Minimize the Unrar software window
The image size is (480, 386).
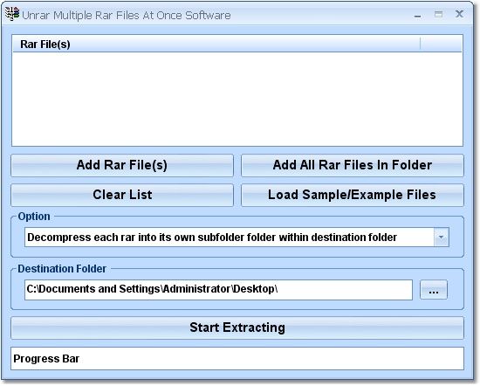(x=417, y=15)
